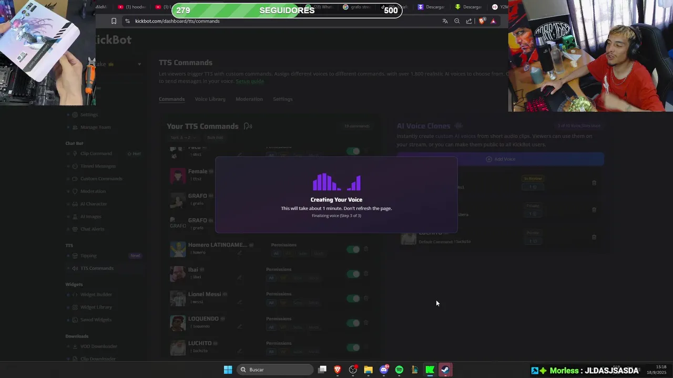Viewport: 673px width, 378px height.
Task: Click the browser zoom magnifier icon
Action: pos(457,21)
